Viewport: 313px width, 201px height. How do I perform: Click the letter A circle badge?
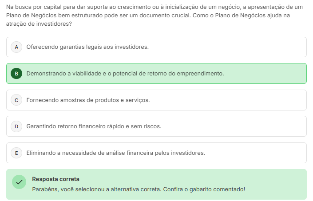(16, 47)
